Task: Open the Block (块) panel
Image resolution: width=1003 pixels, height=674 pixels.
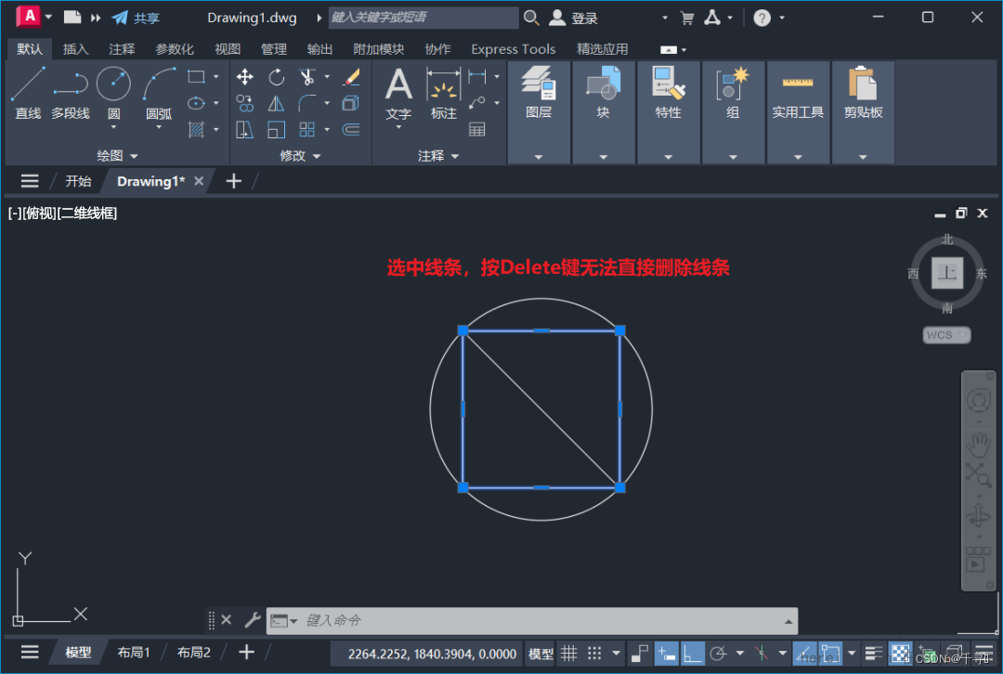Action: 604,112
